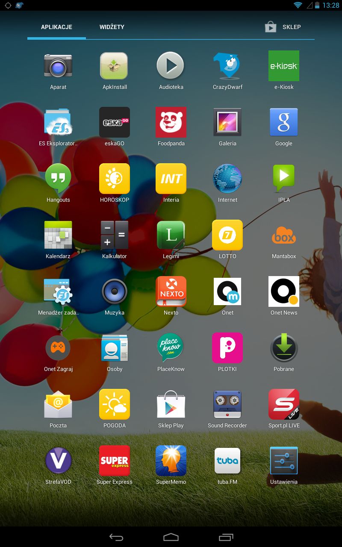342x547 pixels.
Task: Open the SKLEP store button
Action: pos(283,27)
